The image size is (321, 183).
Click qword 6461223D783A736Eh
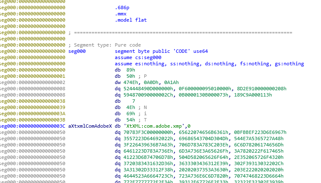tap(148, 151)
